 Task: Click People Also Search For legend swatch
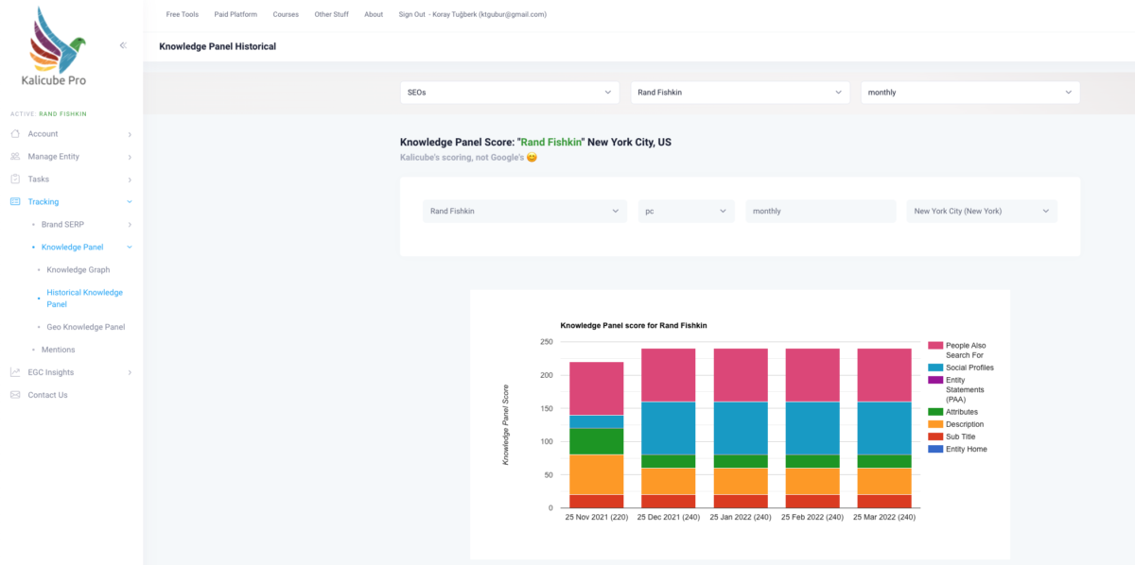click(x=934, y=346)
